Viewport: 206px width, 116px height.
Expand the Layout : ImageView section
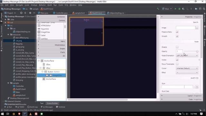(x=182, y=96)
